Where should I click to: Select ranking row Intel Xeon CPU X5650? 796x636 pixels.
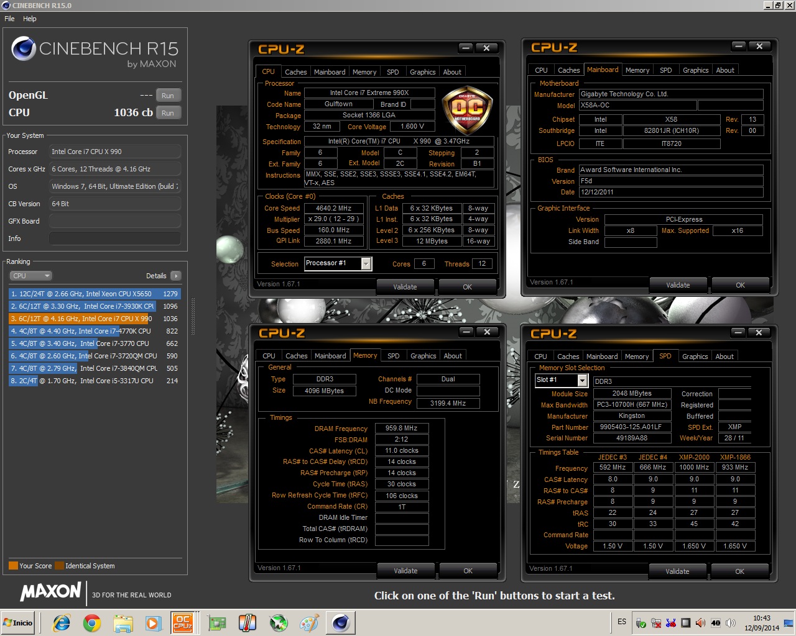click(95, 294)
